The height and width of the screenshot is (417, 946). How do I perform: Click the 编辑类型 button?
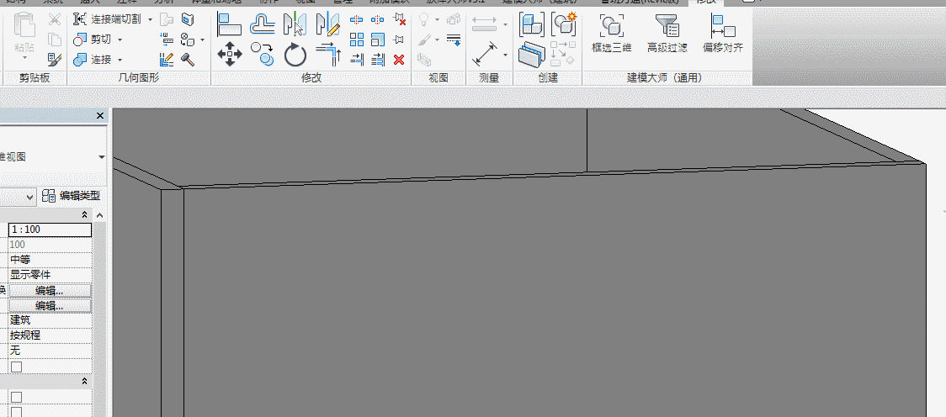coord(72,196)
